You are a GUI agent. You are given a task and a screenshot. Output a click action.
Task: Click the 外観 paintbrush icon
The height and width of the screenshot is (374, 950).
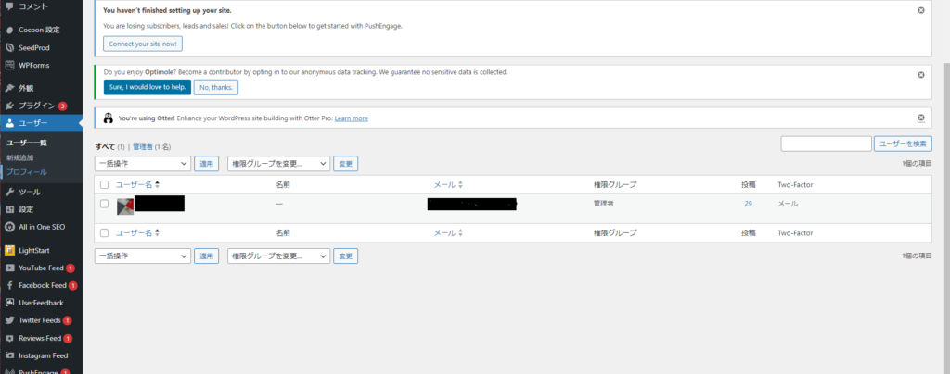click(x=9, y=88)
